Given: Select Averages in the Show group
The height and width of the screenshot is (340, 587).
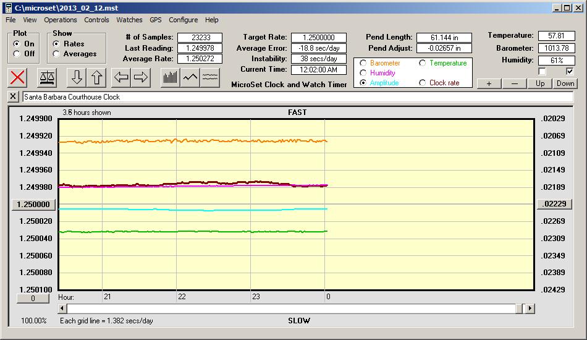Looking at the screenshot, I should pyautogui.click(x=57, y=54).
